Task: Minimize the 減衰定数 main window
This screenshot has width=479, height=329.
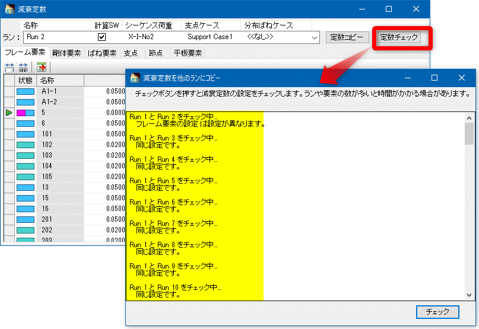Action: 362,9
